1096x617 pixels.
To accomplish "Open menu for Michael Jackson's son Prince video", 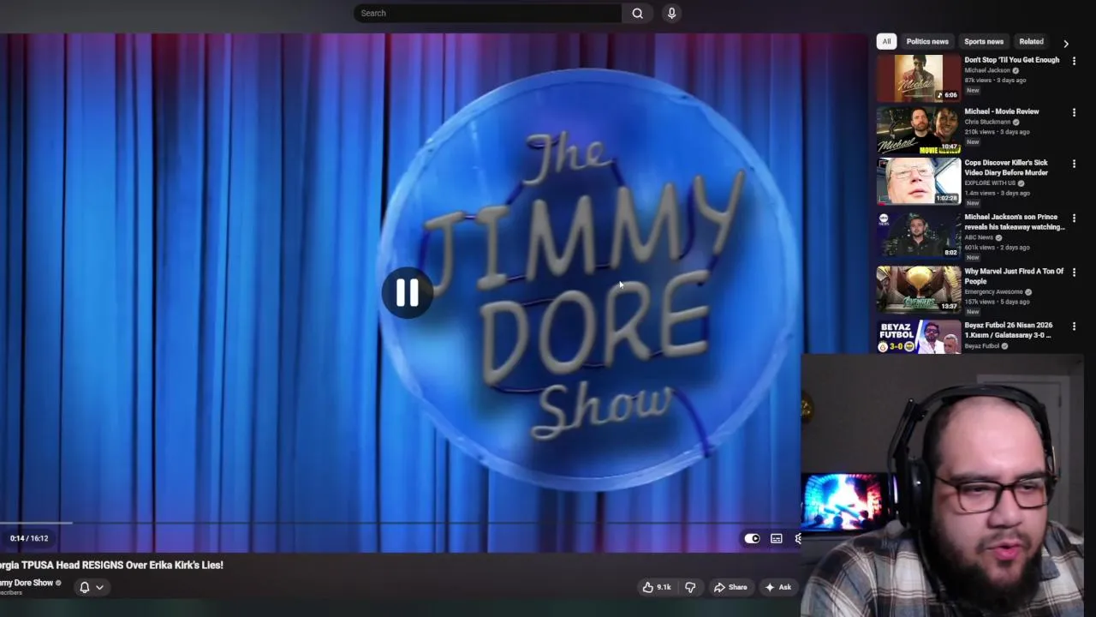I will click(x=1074, y=219).
